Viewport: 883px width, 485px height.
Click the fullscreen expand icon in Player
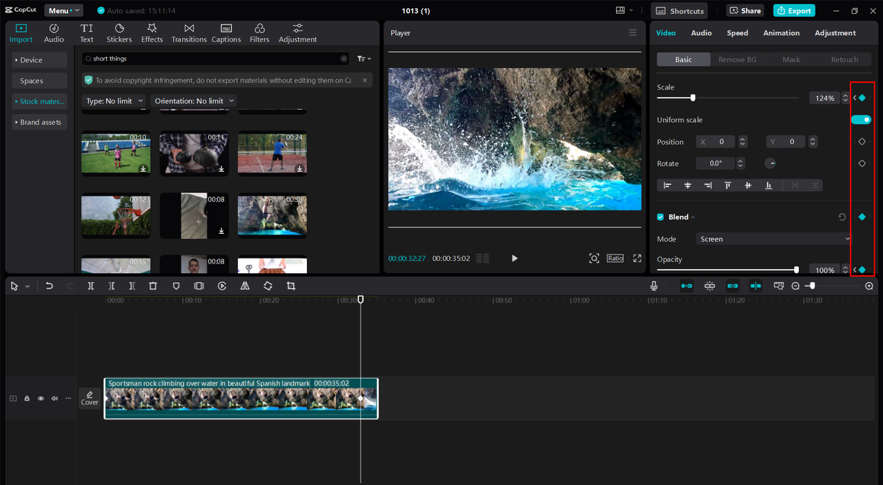point(637,258)
